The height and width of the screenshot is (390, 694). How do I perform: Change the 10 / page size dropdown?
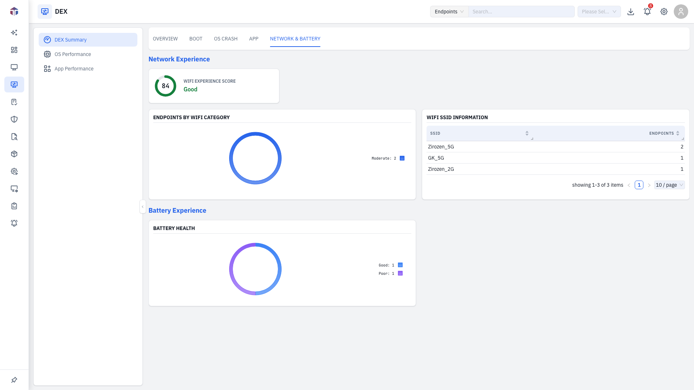coord(669,185)
